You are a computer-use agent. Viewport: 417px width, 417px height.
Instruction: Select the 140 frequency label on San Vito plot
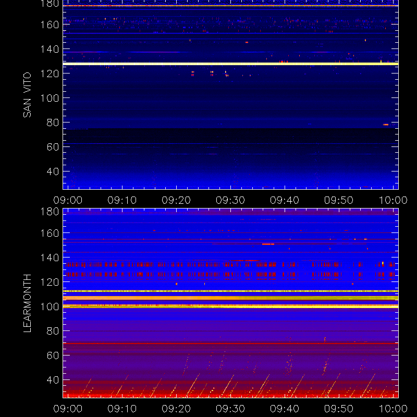coord(50,49)
